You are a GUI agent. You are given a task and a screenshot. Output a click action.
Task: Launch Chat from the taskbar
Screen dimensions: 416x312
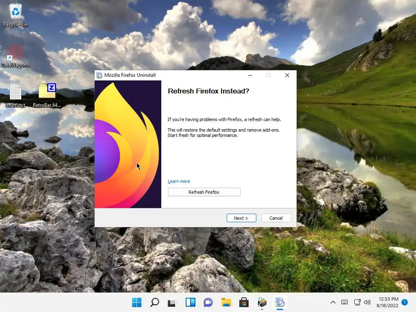[208, 302]
